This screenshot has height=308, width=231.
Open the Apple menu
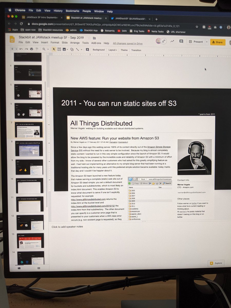click(11, 10)
